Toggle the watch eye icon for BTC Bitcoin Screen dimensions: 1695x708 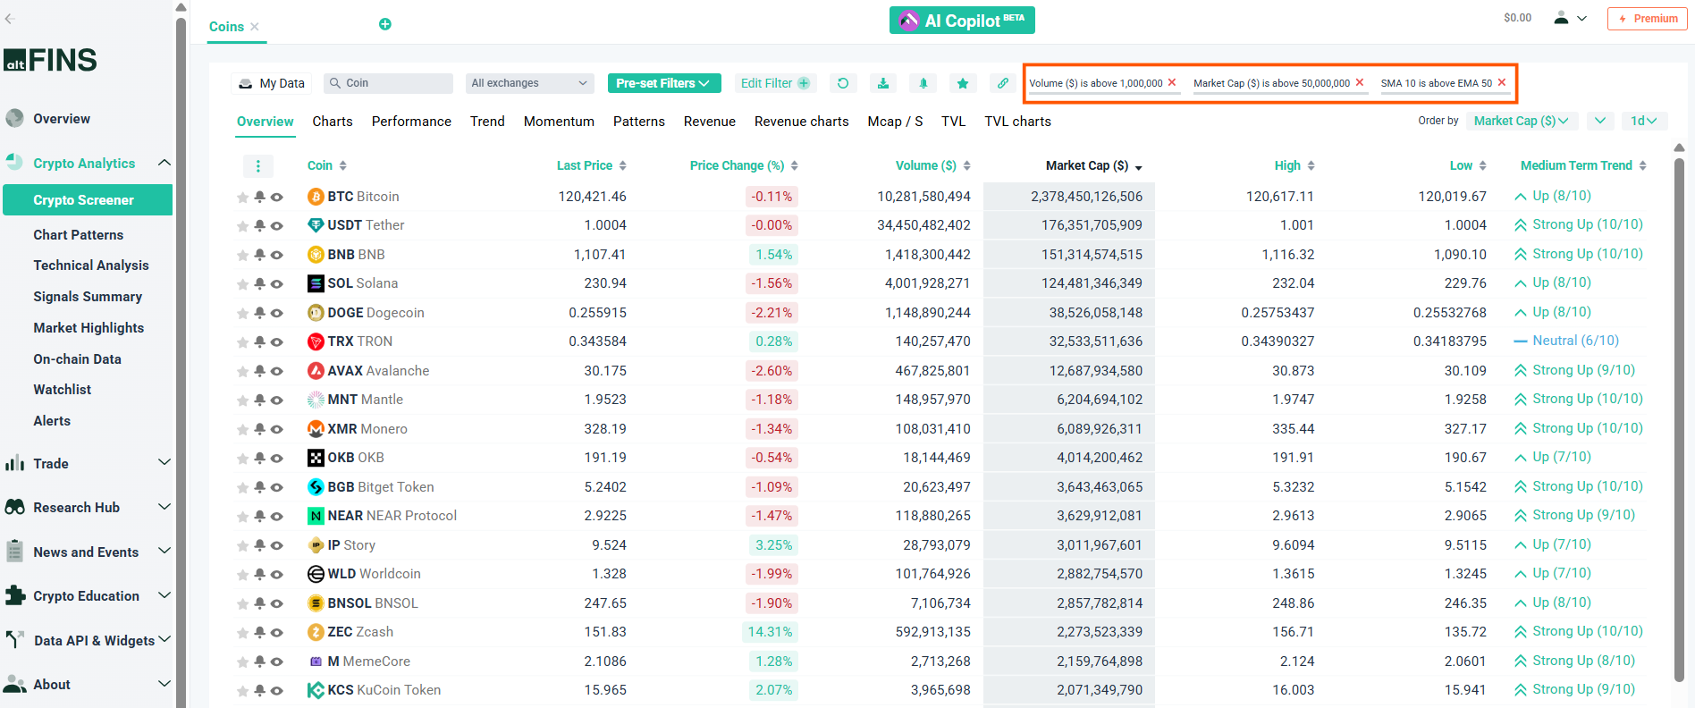coord(277,198)
